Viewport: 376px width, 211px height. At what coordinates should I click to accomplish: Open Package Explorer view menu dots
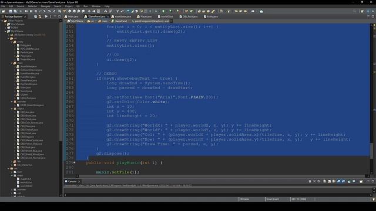(x=51, y=16)
